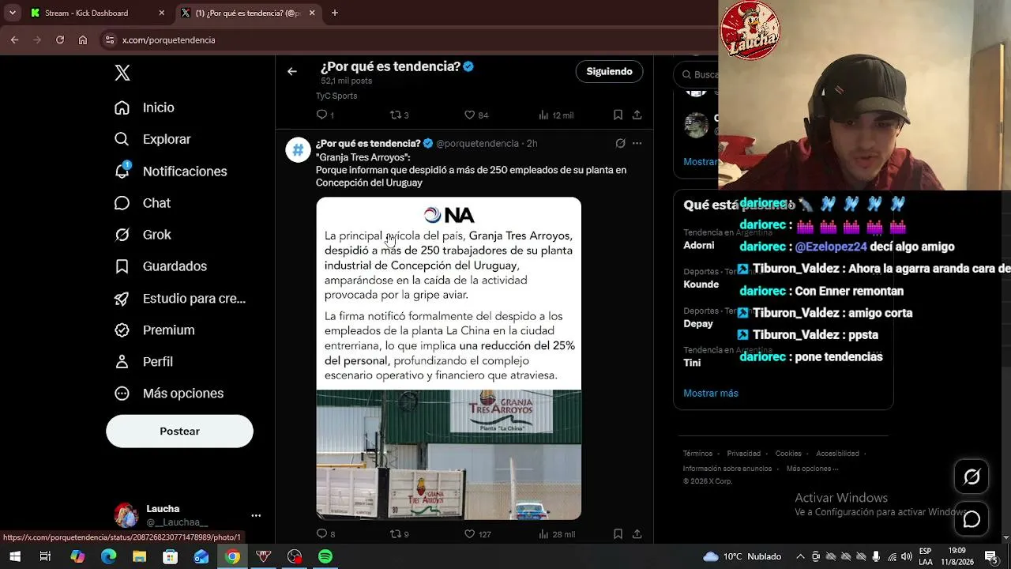Screen dimensions: 1011x569
Task: Open Grok in the sidebar
Action: 143,235
